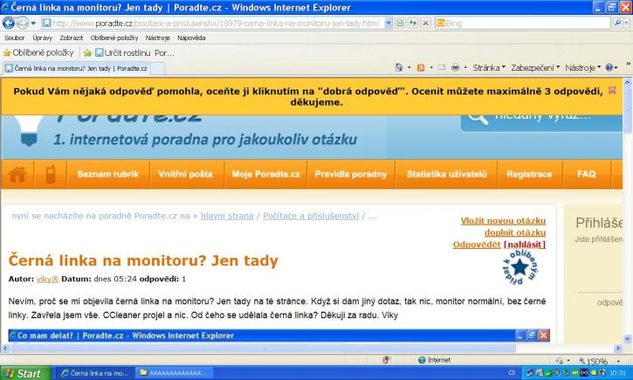Click the Help question mark icon
The height and width of the screenshot is (380, 633).
pyautogui.click(x=609, y=67)
